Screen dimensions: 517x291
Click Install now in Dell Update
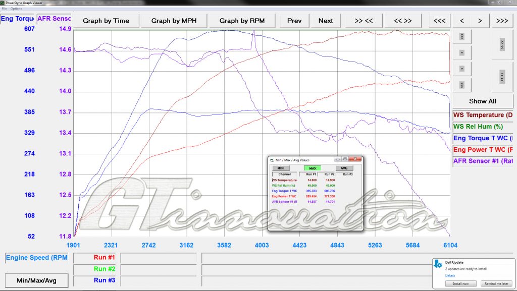[x=460, y=283]
